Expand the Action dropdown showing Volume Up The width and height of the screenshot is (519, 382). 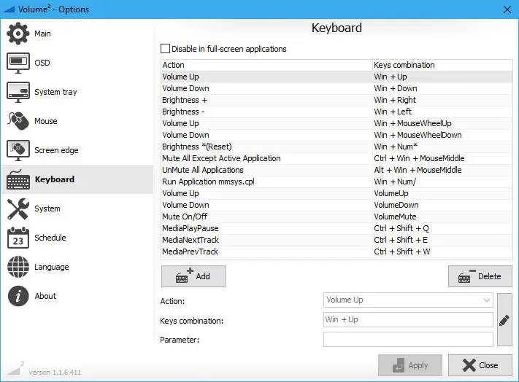408,300
